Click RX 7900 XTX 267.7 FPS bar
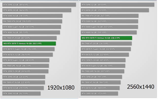Viewport: 158px width, 99px height. coord(110,16)
